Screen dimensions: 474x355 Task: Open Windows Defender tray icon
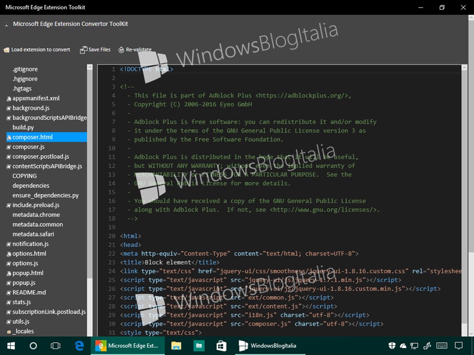pyautogui.click(x=392, y=346)
